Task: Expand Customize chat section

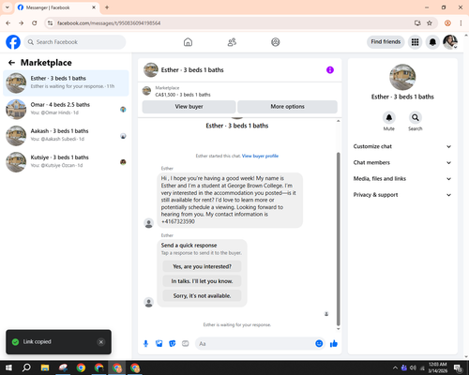Action: click(x=402, y=146)
